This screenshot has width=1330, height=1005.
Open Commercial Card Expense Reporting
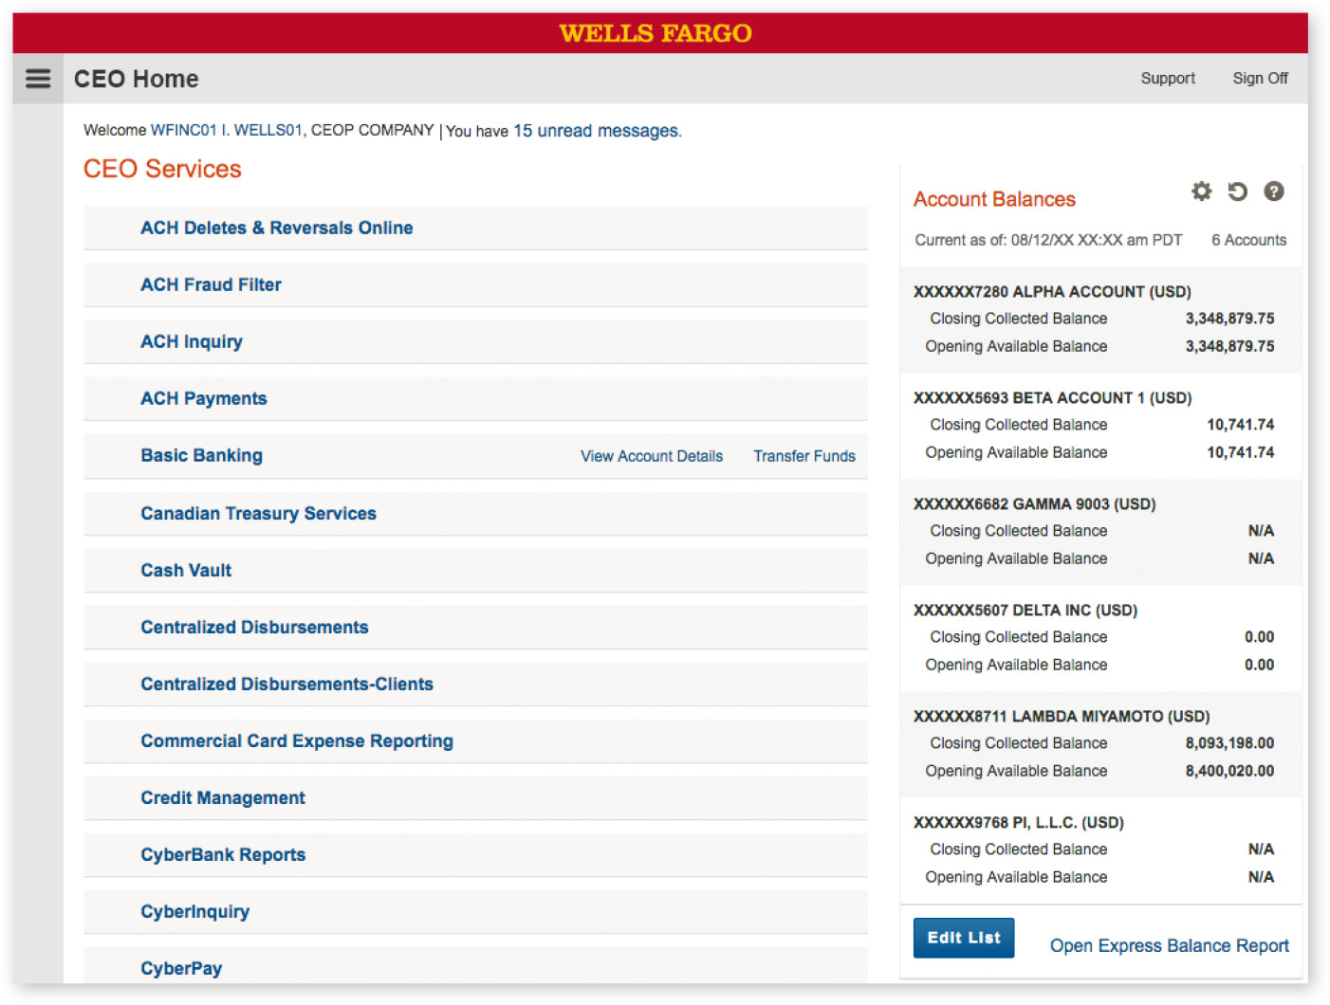pyautogui.click(x=296, y=740)
